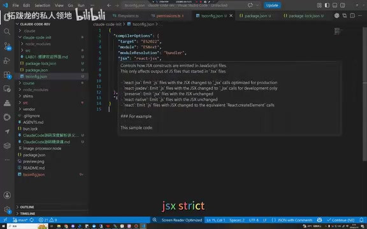The height and width of the screenshot is (229, 367).
Task: Click the command center search field
Action: [x=183, y=5]
